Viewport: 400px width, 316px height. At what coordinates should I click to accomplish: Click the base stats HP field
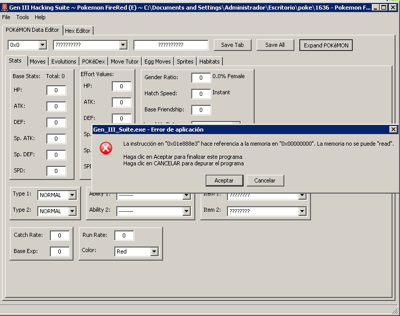(56, 90)
